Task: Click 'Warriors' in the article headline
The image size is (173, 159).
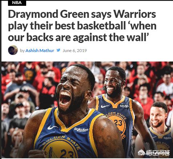Action: point(135,14)
